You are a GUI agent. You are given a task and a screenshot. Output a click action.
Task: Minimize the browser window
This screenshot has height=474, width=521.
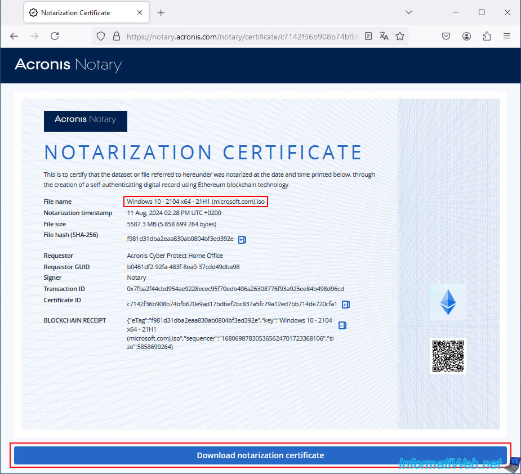point(456,12)
